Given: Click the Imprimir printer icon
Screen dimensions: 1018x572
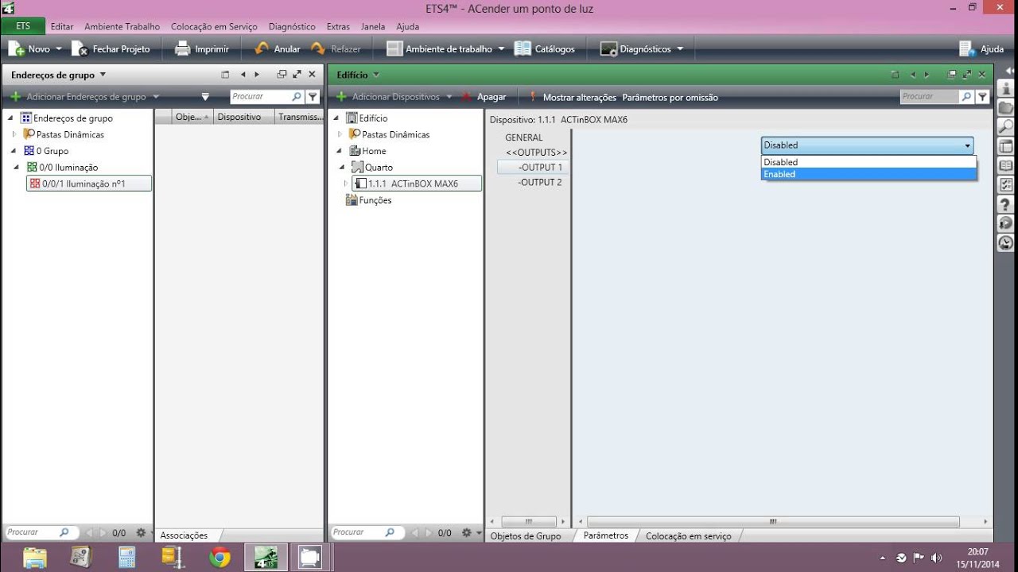Looking at the screenshot, I should (183, 49).
